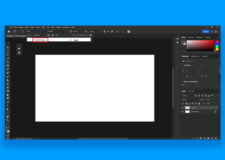
Task: Toggle filter for pixel layers
Action: tap(195, 96)
